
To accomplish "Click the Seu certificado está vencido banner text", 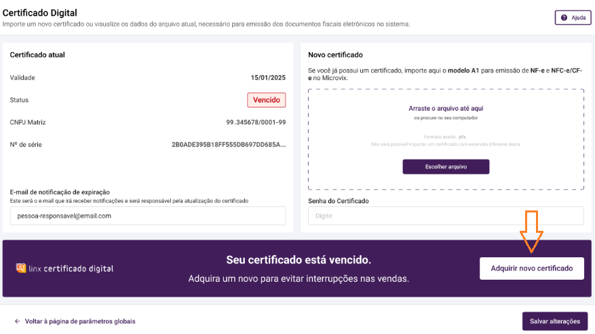I will pyautogui.click(x=299, y=260).
